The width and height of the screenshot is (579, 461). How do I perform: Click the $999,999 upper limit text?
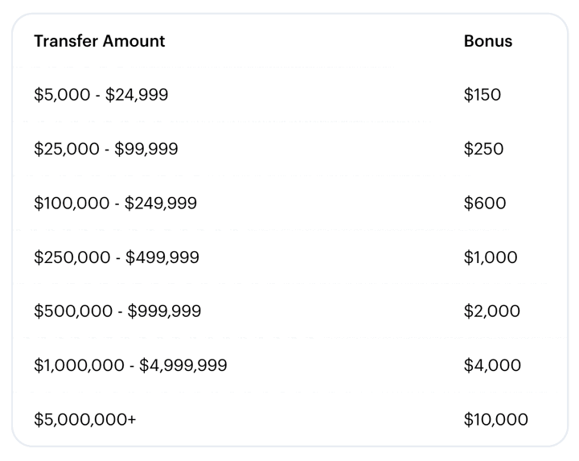click(x=164, y=311)
